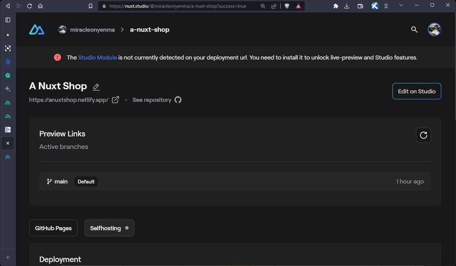Open the blue Nuxt Studio sidebar tab at bottom
Screen dimensions: 456x266
8,157
